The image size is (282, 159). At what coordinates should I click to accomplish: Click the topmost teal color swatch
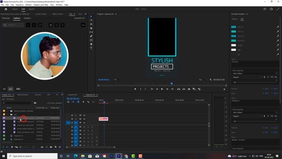[234, 27]
